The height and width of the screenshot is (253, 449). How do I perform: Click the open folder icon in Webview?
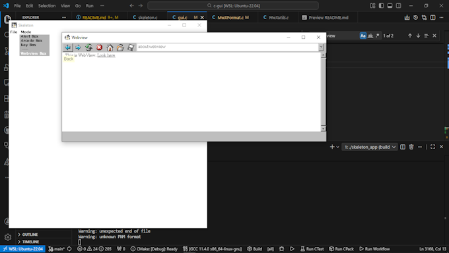120,47
